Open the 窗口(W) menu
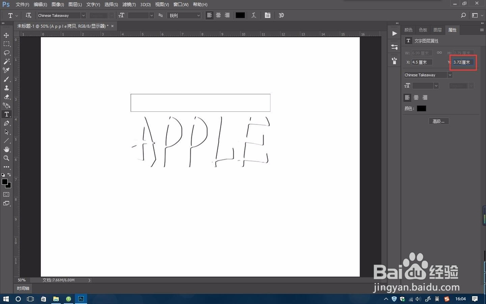Viewport: 486px width, 304px height. [x=181, y=5]
